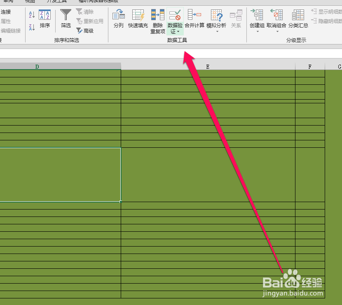This screenshot has width=342, height=305.
Task: Select column E header
Action: point(208,66)
